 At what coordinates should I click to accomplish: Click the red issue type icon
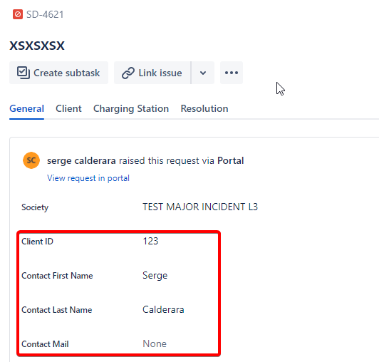click(18, 14)
